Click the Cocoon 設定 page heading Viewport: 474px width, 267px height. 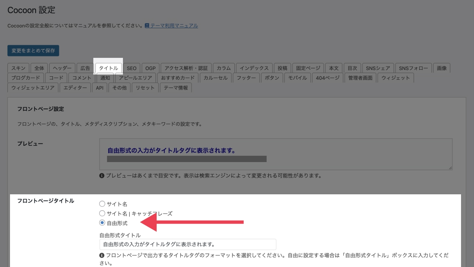[x=31, y=10]
